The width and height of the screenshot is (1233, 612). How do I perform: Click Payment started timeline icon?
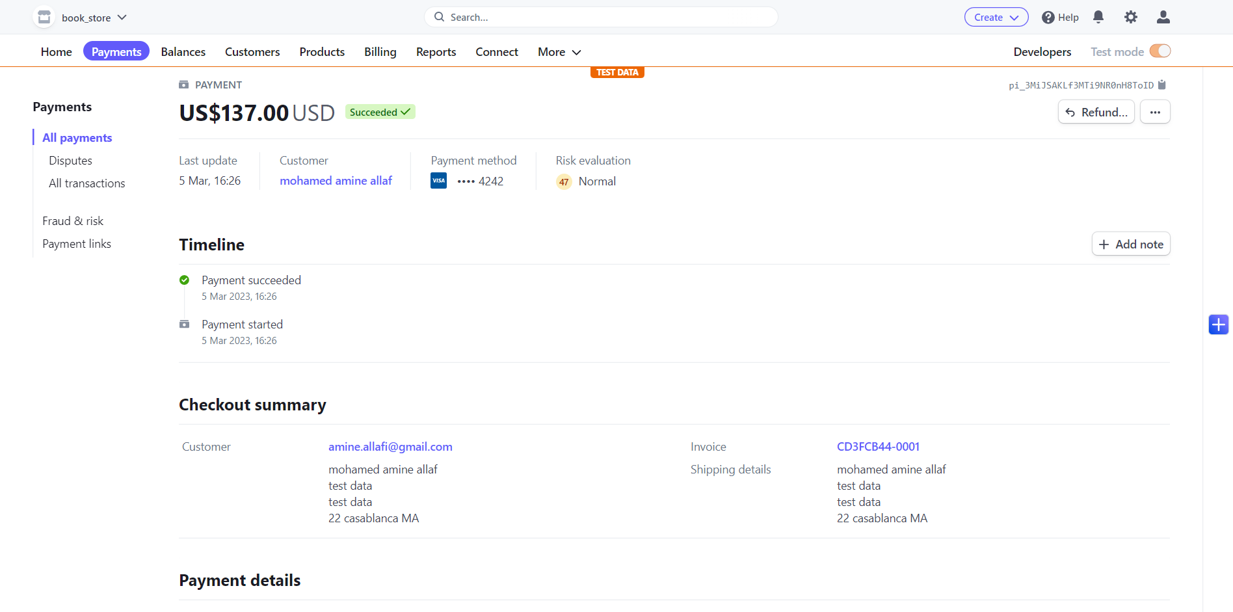coord(185,324)
